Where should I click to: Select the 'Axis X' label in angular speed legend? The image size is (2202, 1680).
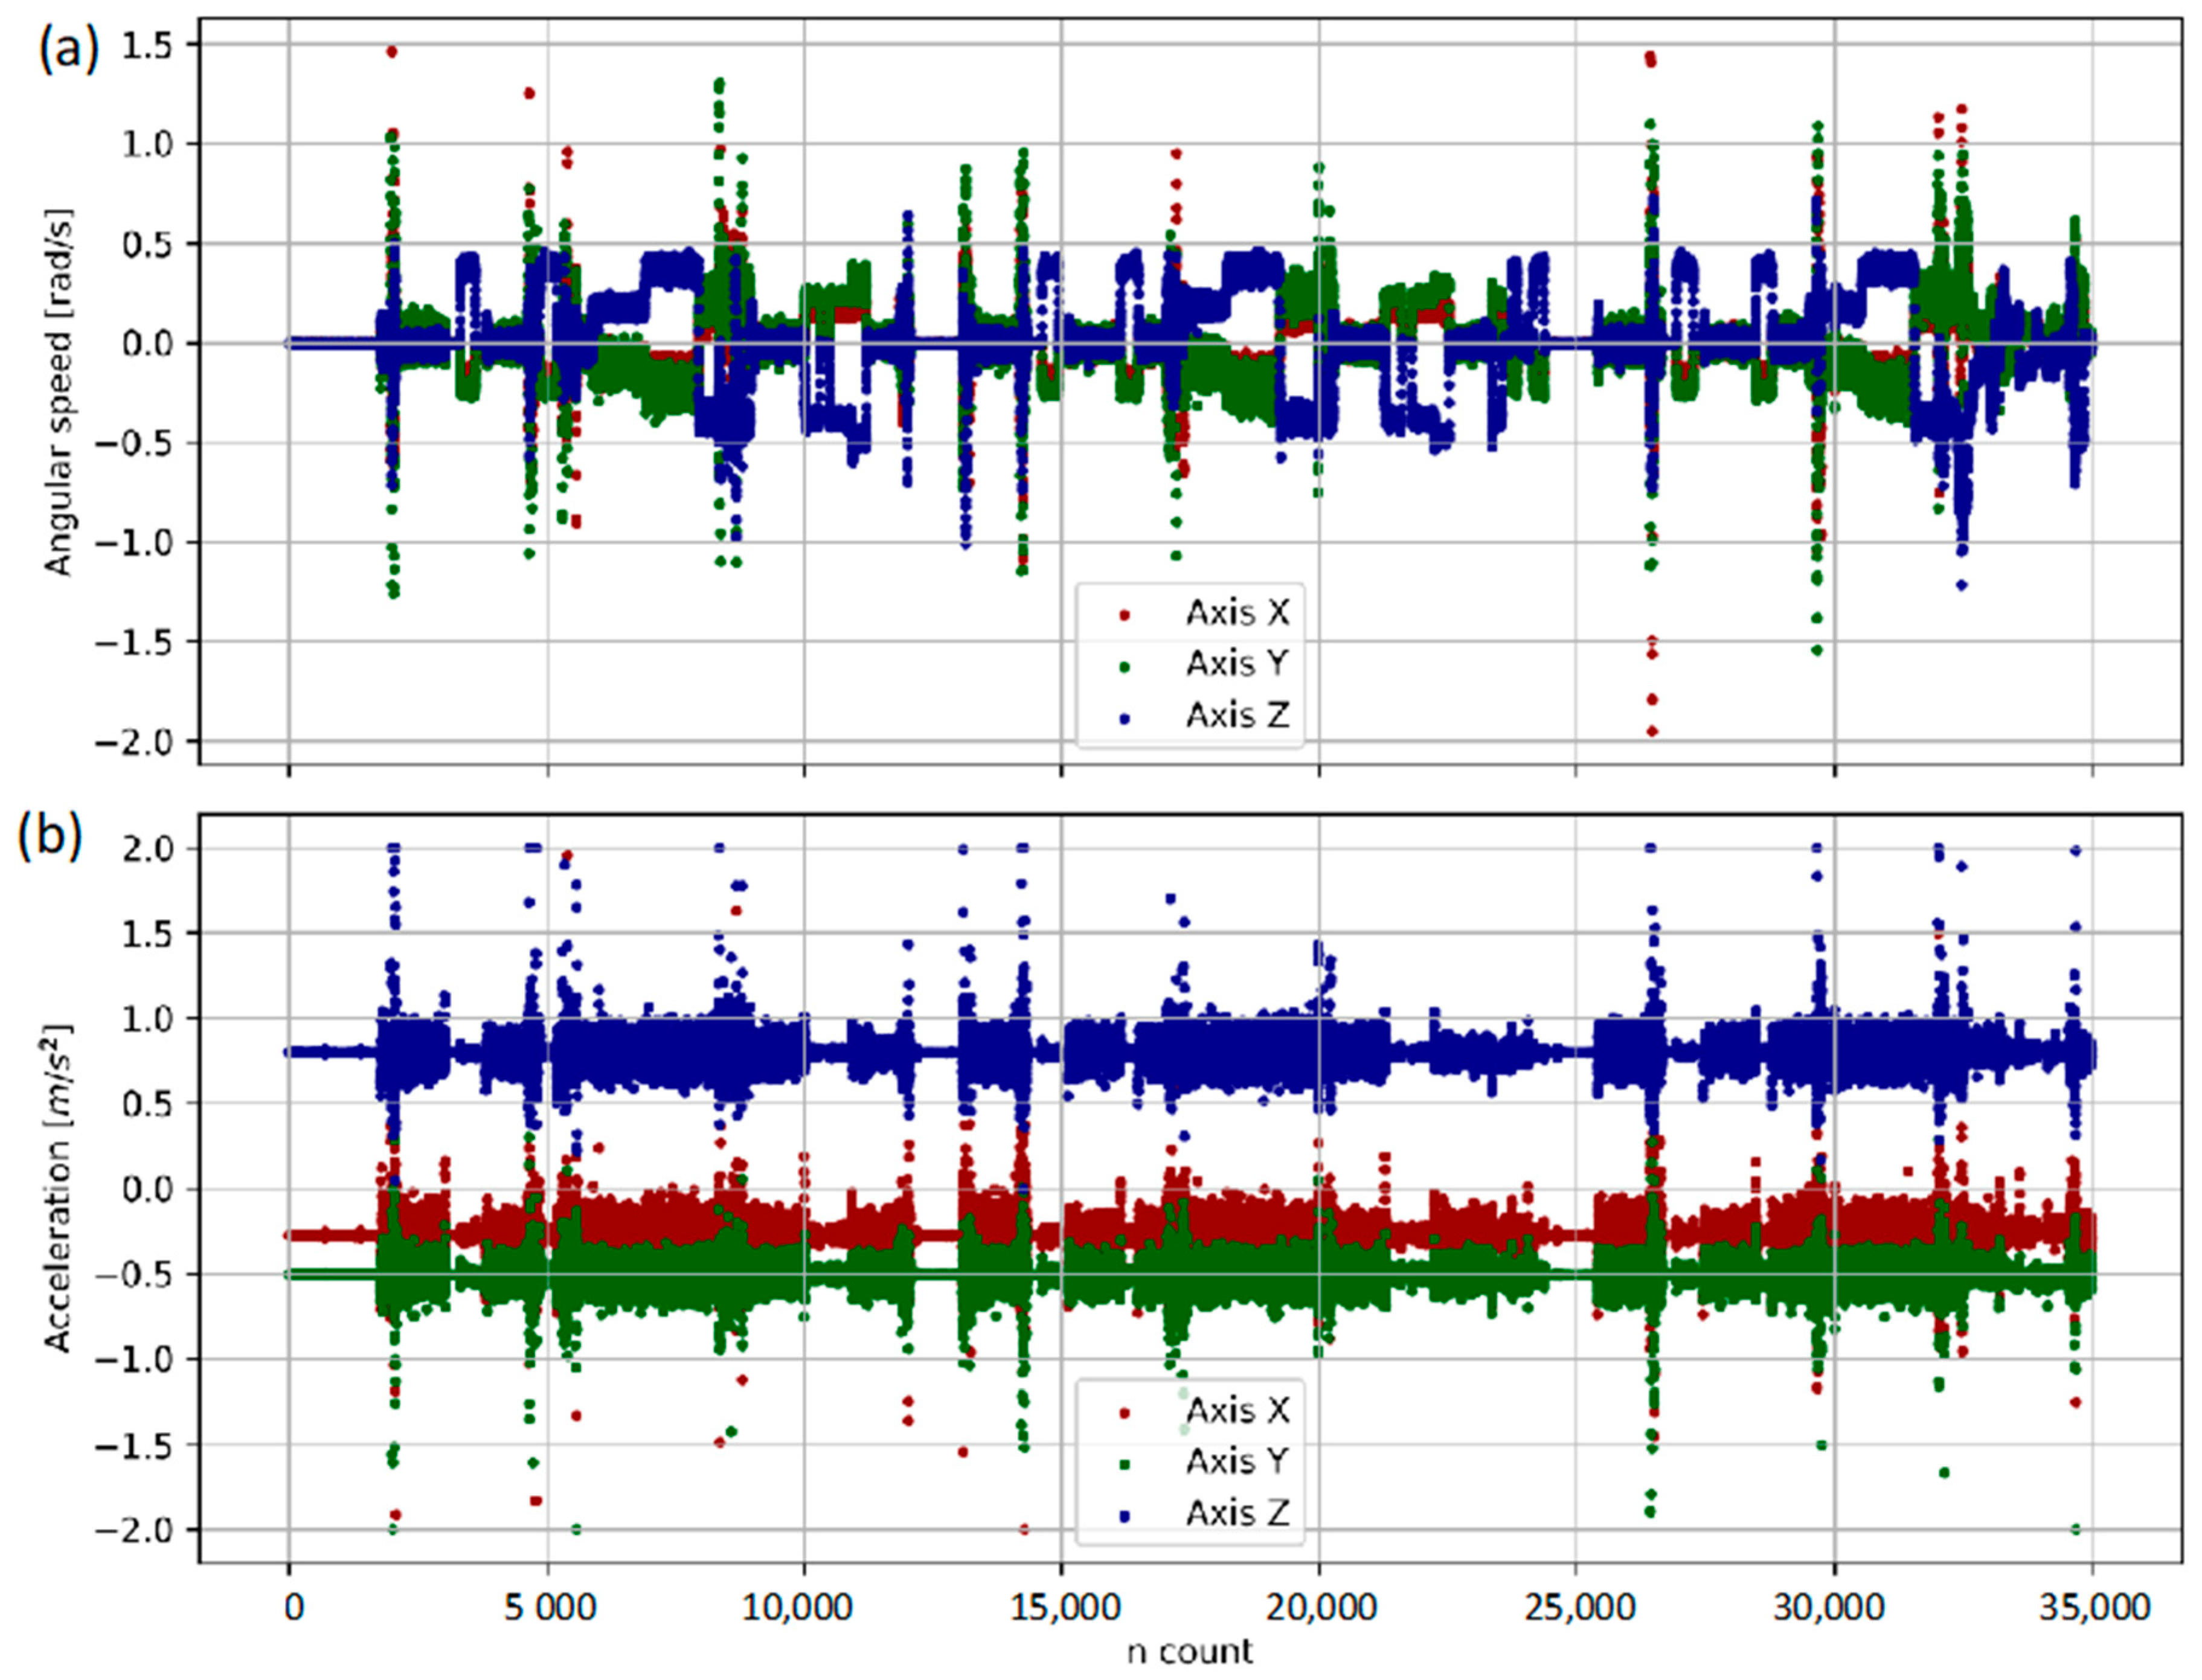1237,612
